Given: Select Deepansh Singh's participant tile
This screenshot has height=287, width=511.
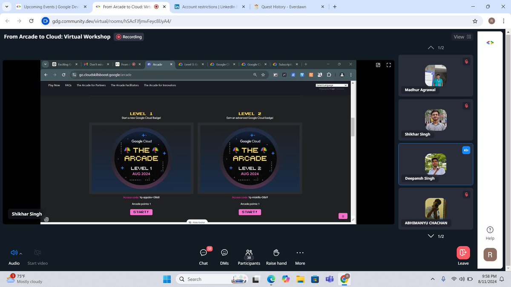Looking at the screenshot, I should [x=436, y=164].
